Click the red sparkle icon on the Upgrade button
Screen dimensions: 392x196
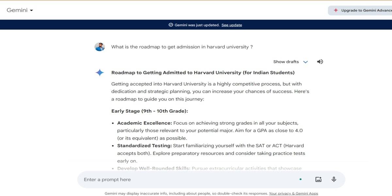click(x=335, y=10)
